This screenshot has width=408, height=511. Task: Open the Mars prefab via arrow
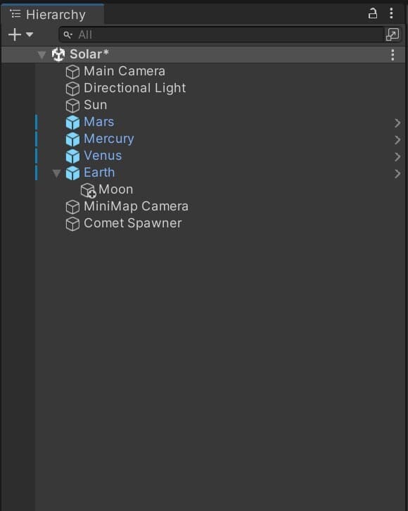[x=397, y=123]
